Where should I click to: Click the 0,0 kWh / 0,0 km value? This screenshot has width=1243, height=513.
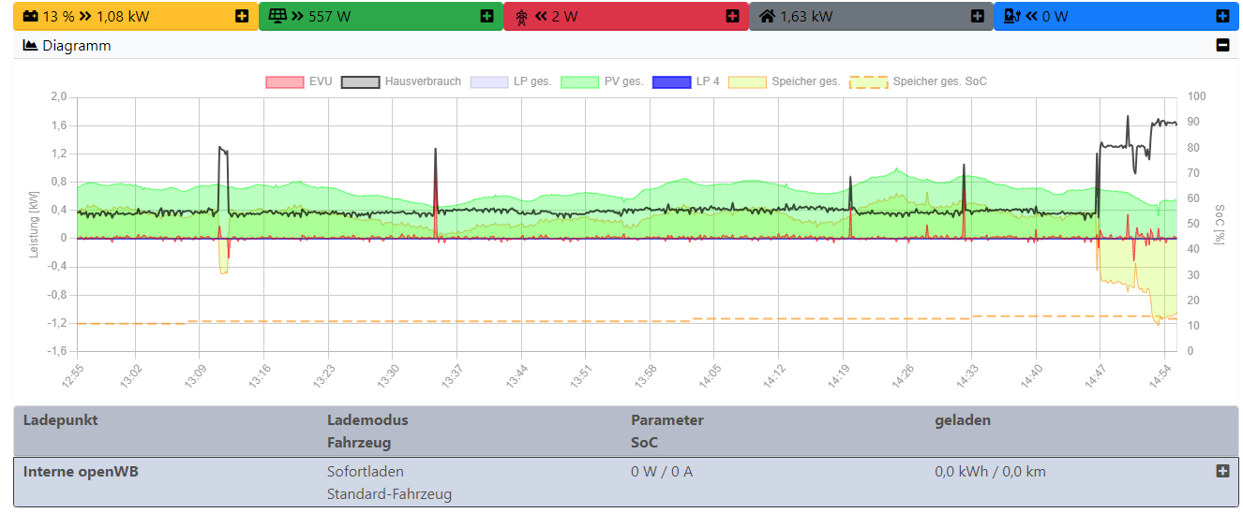(x=990, y=471)
